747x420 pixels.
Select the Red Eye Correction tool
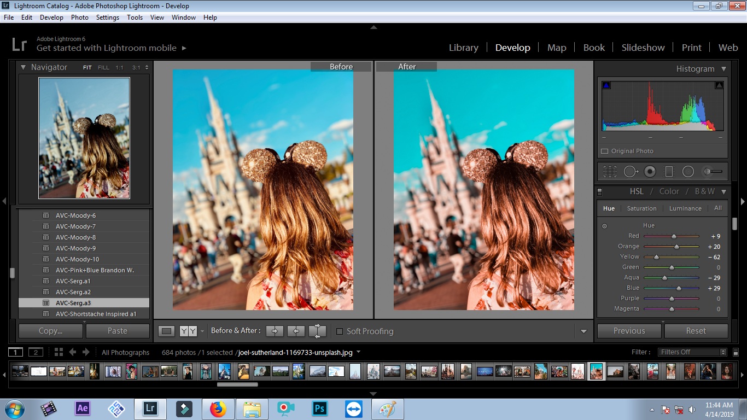[x=650, y=172]
